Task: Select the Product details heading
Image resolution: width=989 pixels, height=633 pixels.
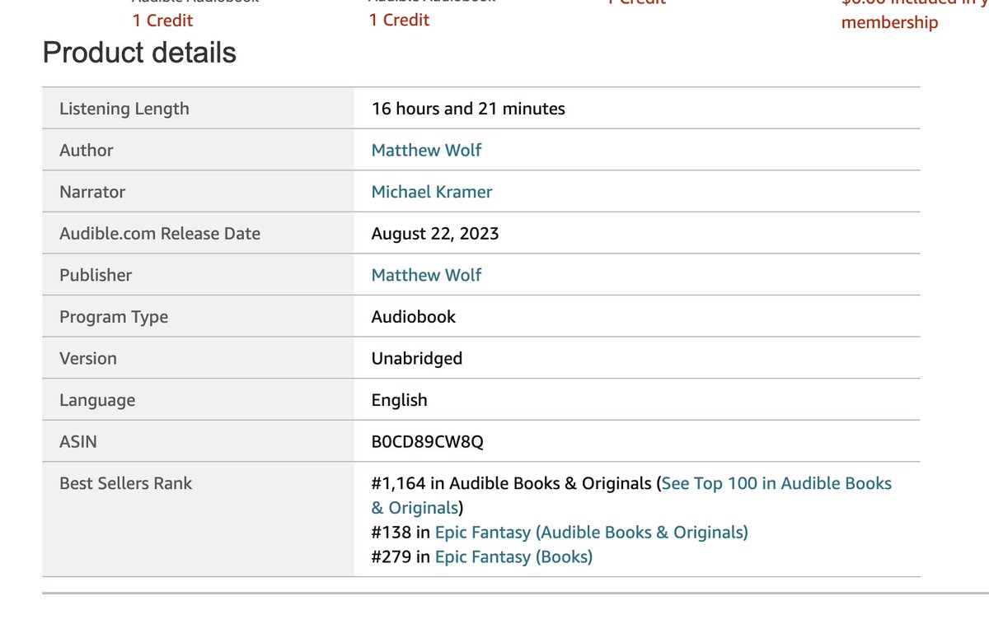Action: [139, 53]
